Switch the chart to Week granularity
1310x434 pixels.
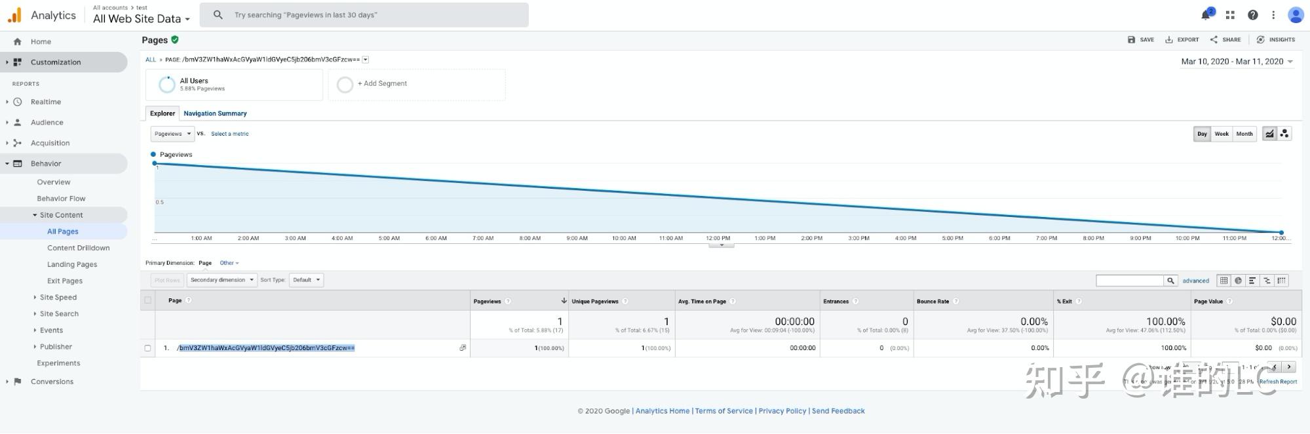click(1222, 134)
